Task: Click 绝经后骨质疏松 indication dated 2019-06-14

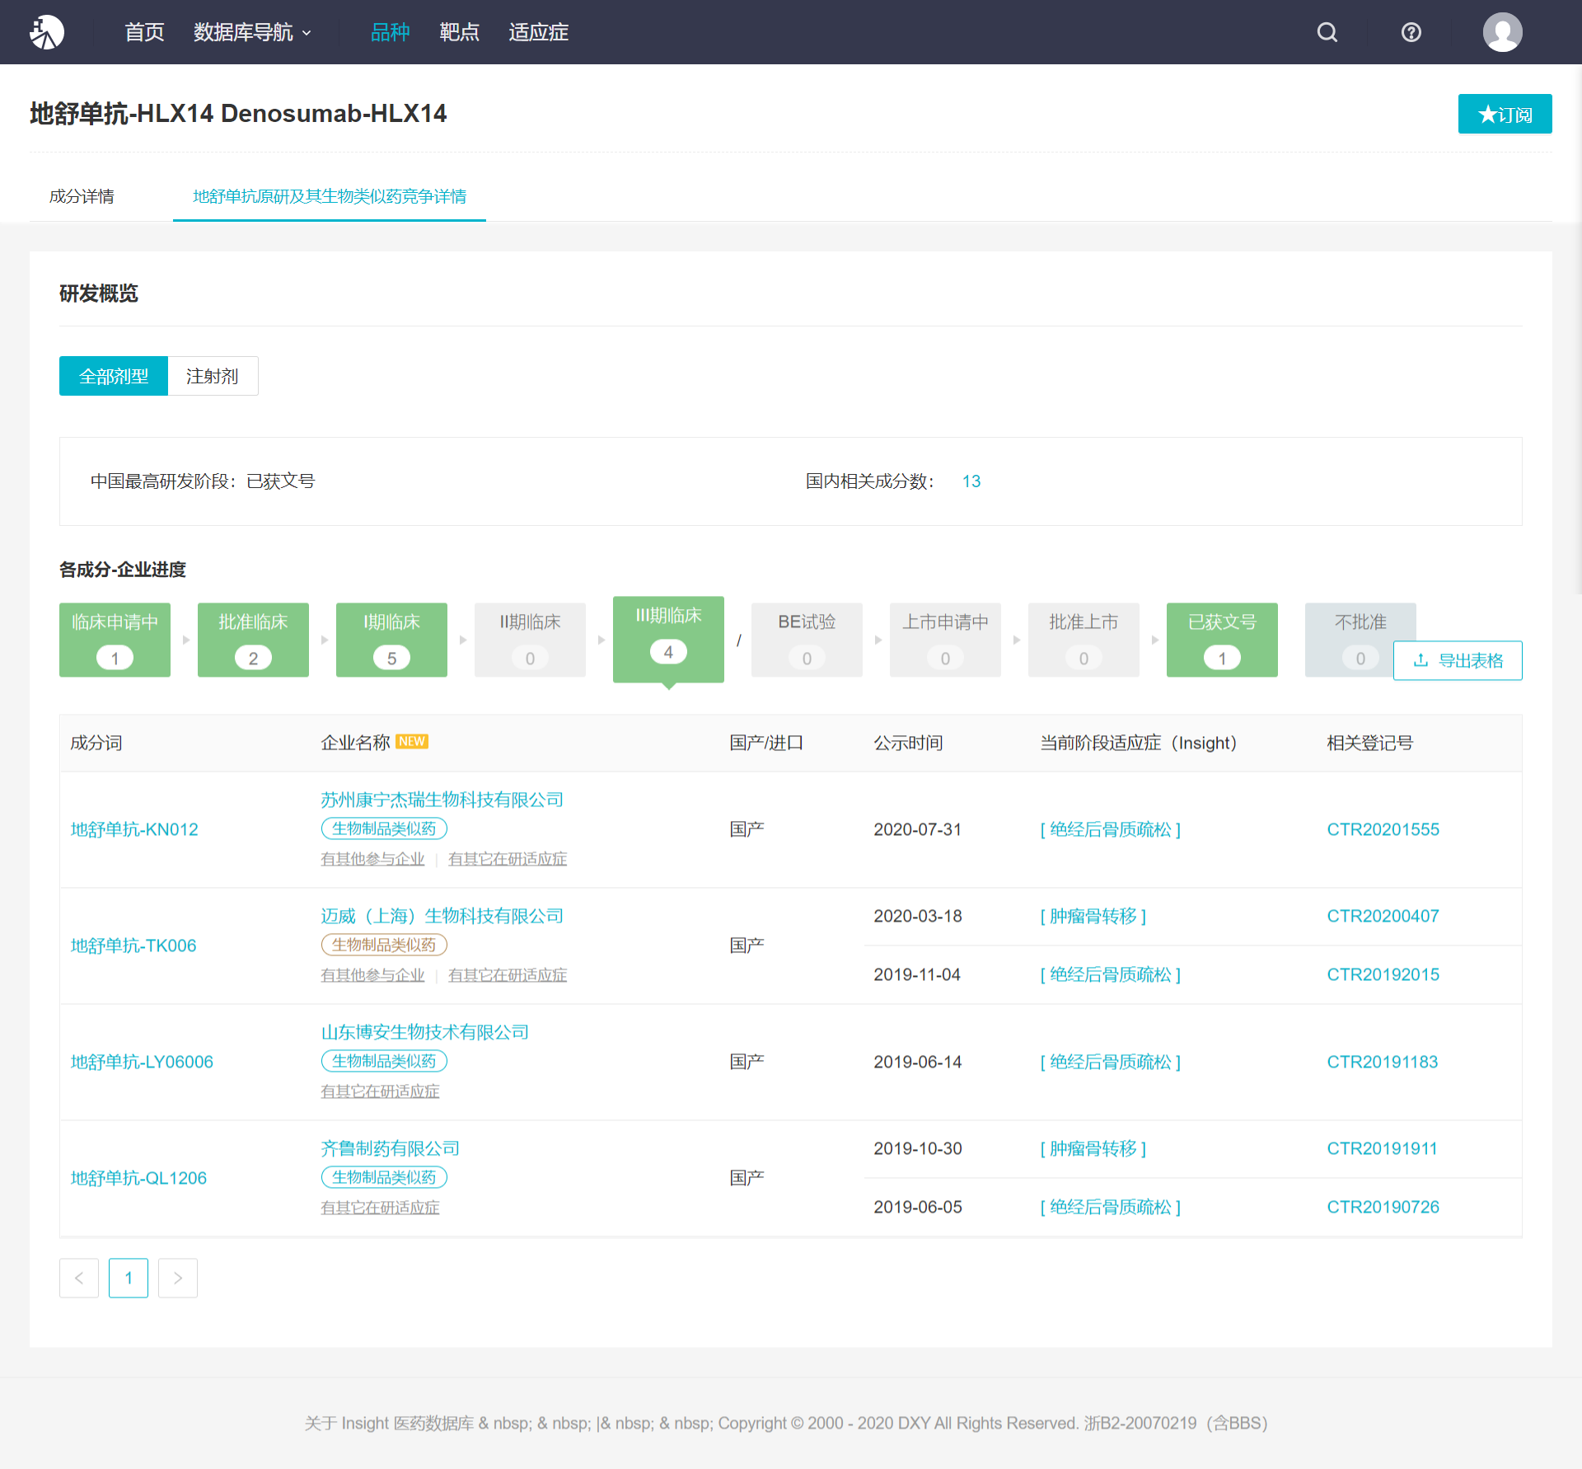Action: tap(1110, 1062)
